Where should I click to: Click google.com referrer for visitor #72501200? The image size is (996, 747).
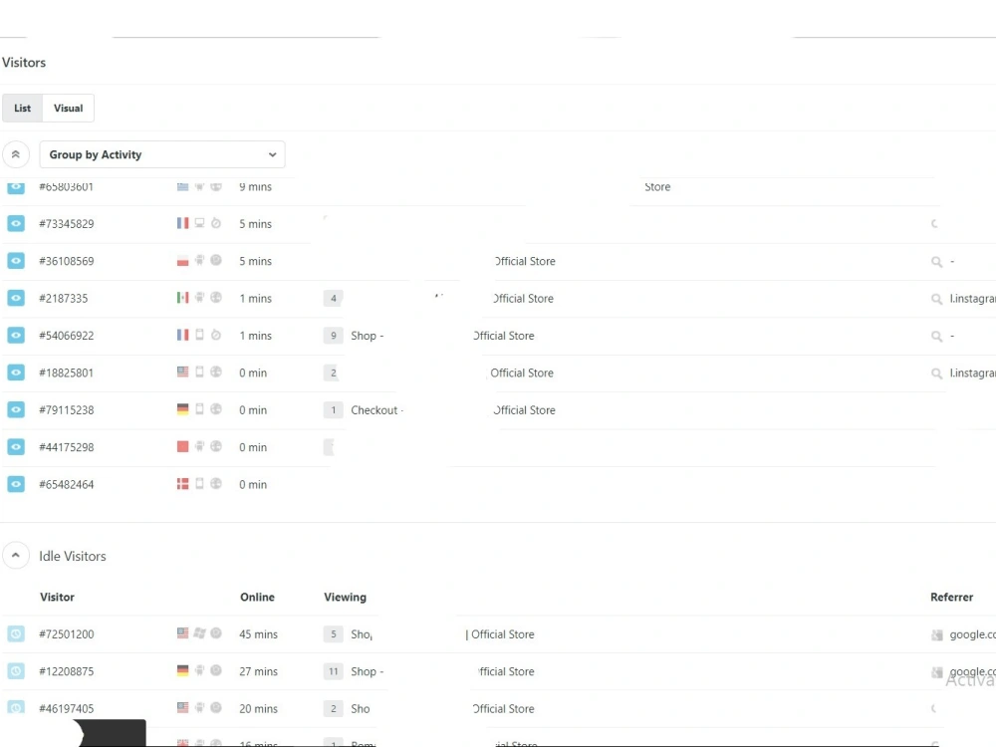click(x=972, y=633)
